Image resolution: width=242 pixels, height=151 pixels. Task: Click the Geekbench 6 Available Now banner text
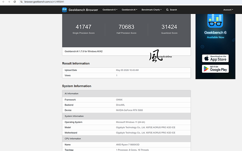point(215,35)
